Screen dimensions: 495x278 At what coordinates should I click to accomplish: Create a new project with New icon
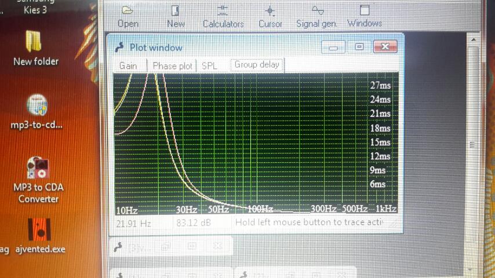(176, 16)
